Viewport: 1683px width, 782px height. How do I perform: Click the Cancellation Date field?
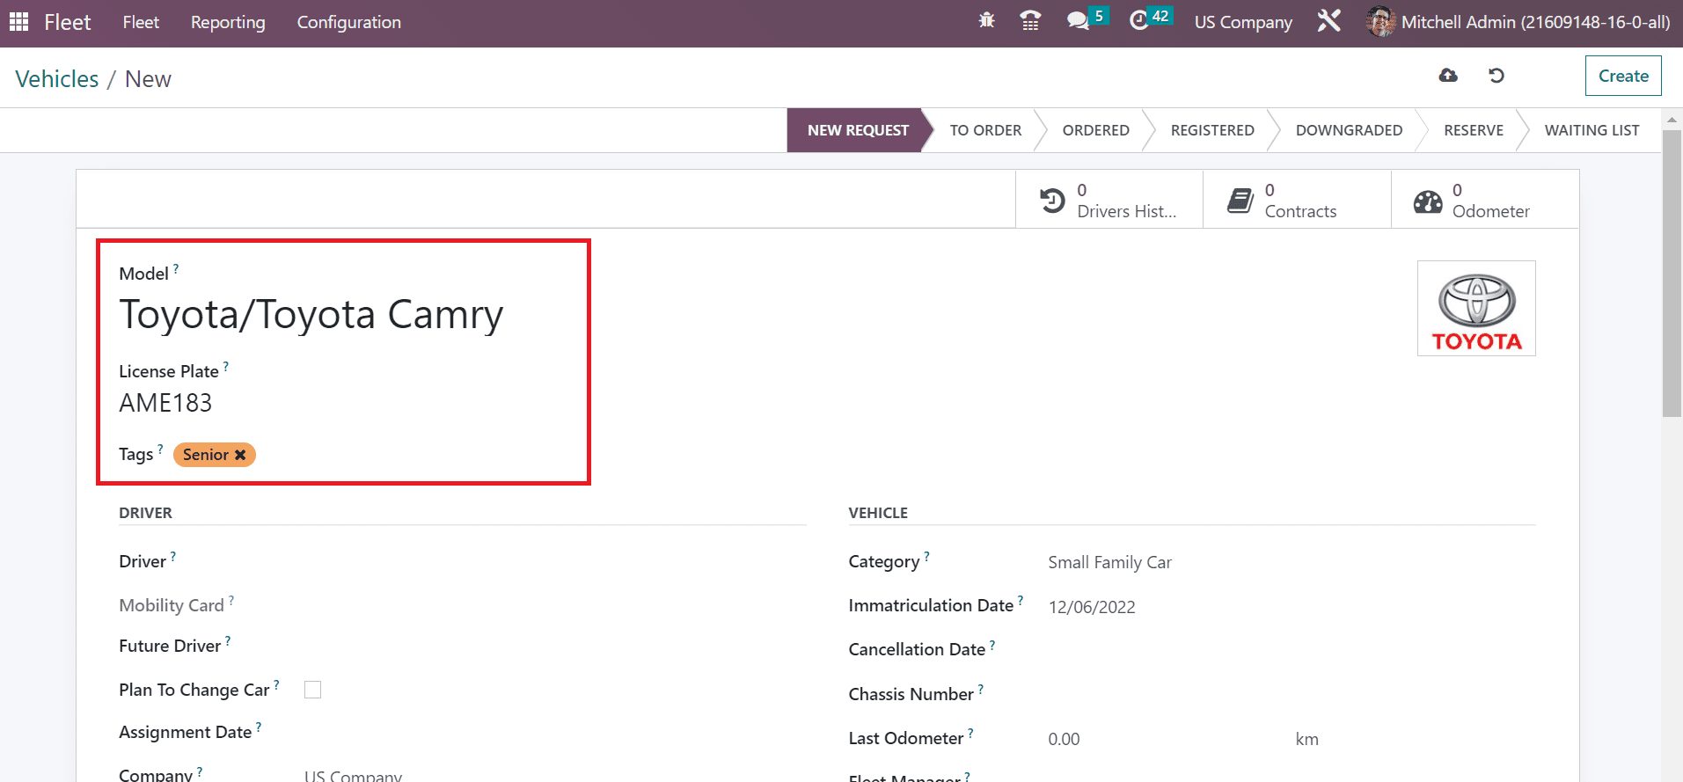click(x=1292, y=650)
